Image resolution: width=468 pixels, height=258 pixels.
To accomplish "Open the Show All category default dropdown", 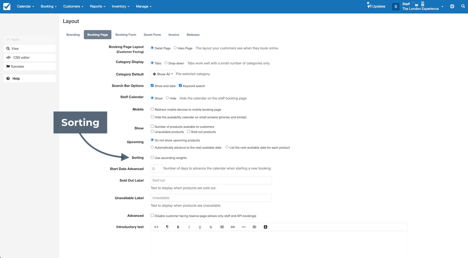I will [x=163, y=74].
